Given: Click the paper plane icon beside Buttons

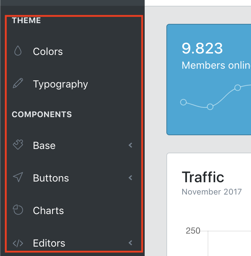Looking at the screenshot, I should 18,178.
